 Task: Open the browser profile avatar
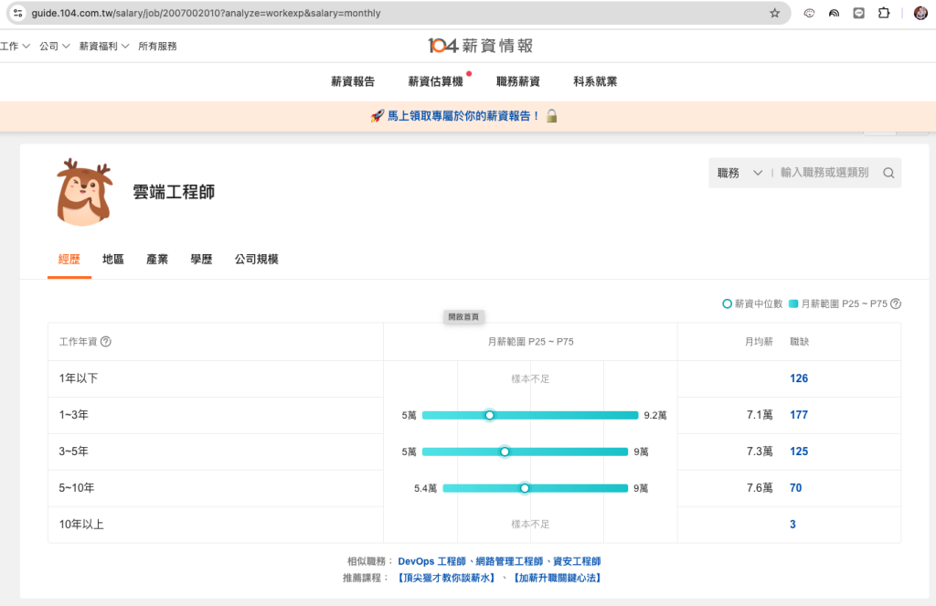point(920,14)
